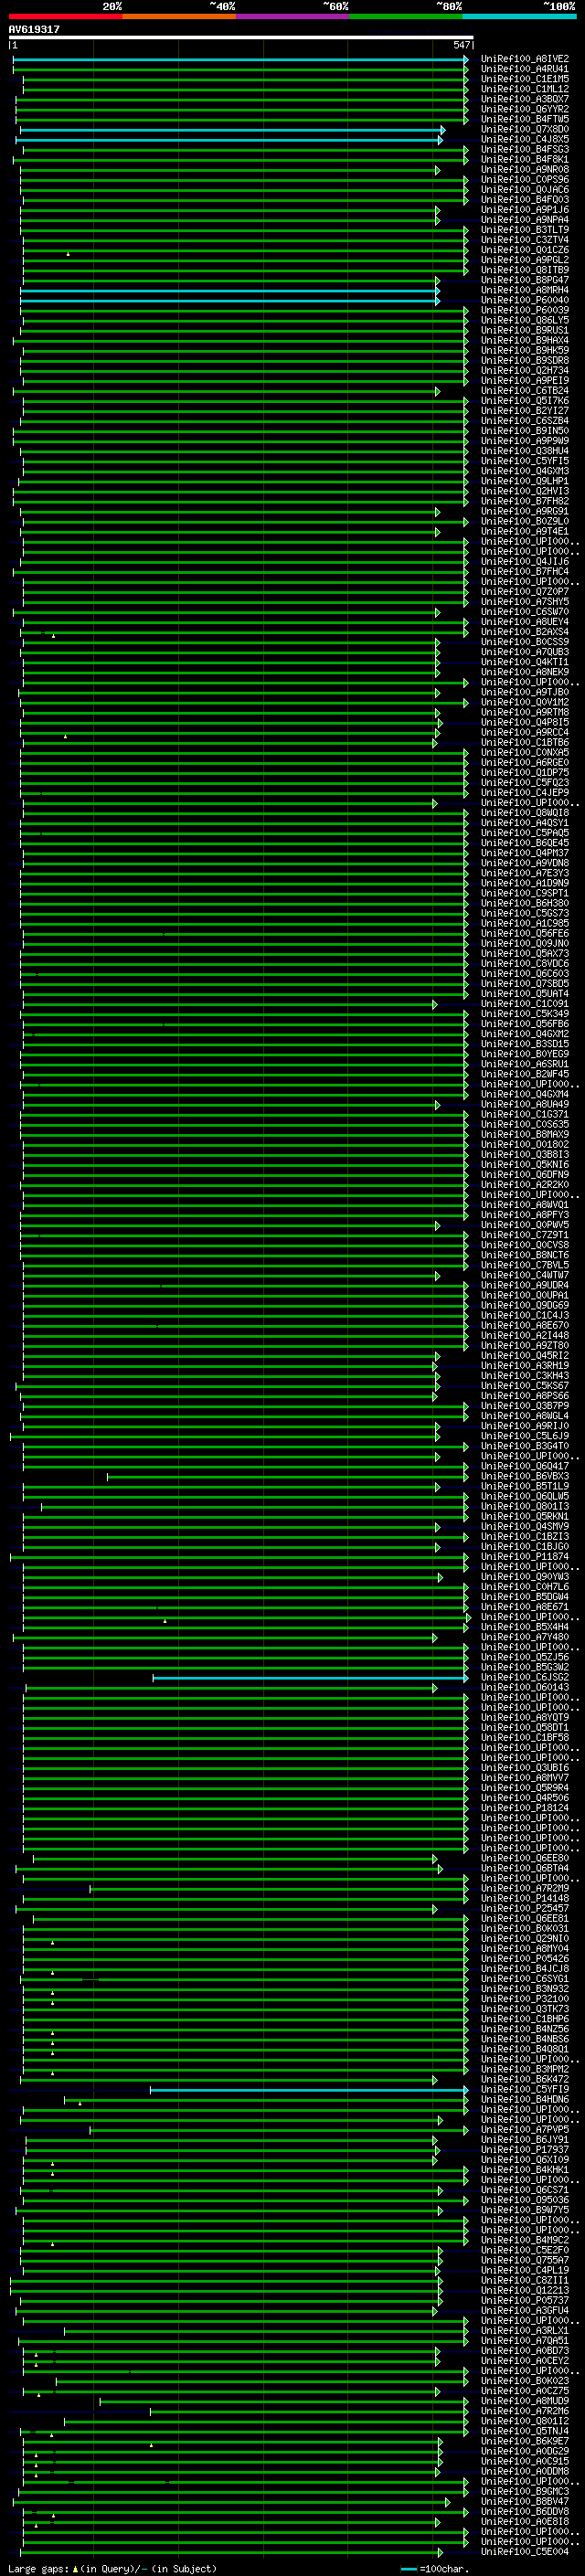Select the UniRef100_Q5ZJ56 label
This screenshot has height=2576, width=585.
525,1657
